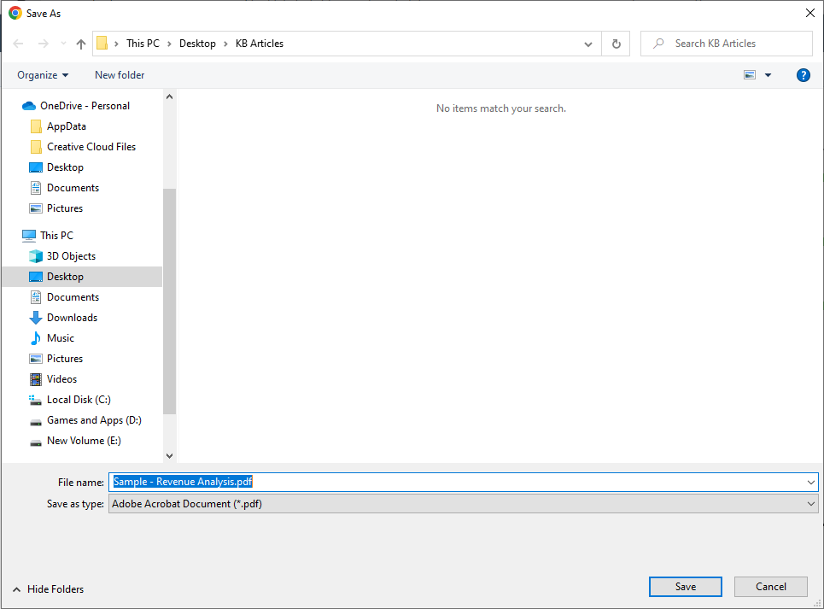This screenshot has height=609, width=824.
Task: Click the 3D Objects item icon
Action: pos(35,255)
